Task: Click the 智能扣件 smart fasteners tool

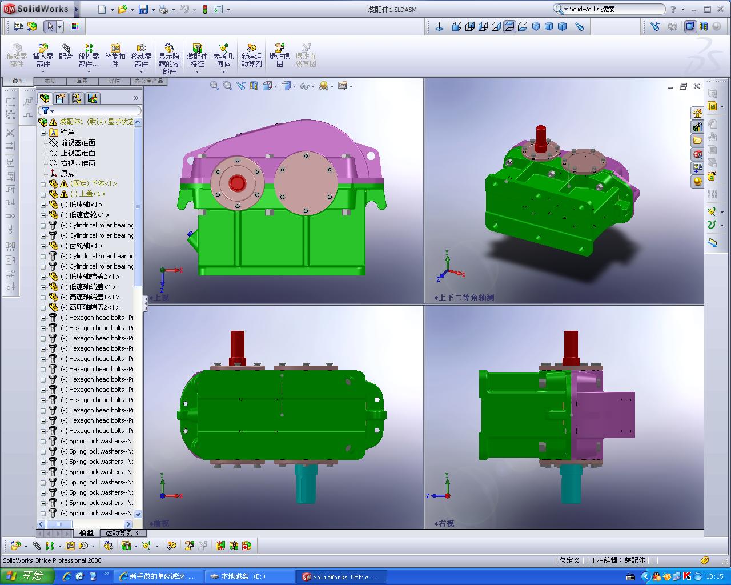Action: (115, 55)
